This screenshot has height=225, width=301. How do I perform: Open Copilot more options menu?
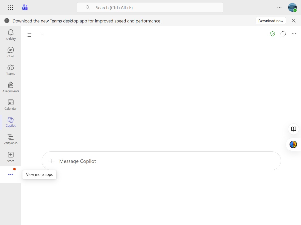[x=294, y=34]
